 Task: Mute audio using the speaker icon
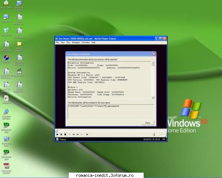(154, 134)
